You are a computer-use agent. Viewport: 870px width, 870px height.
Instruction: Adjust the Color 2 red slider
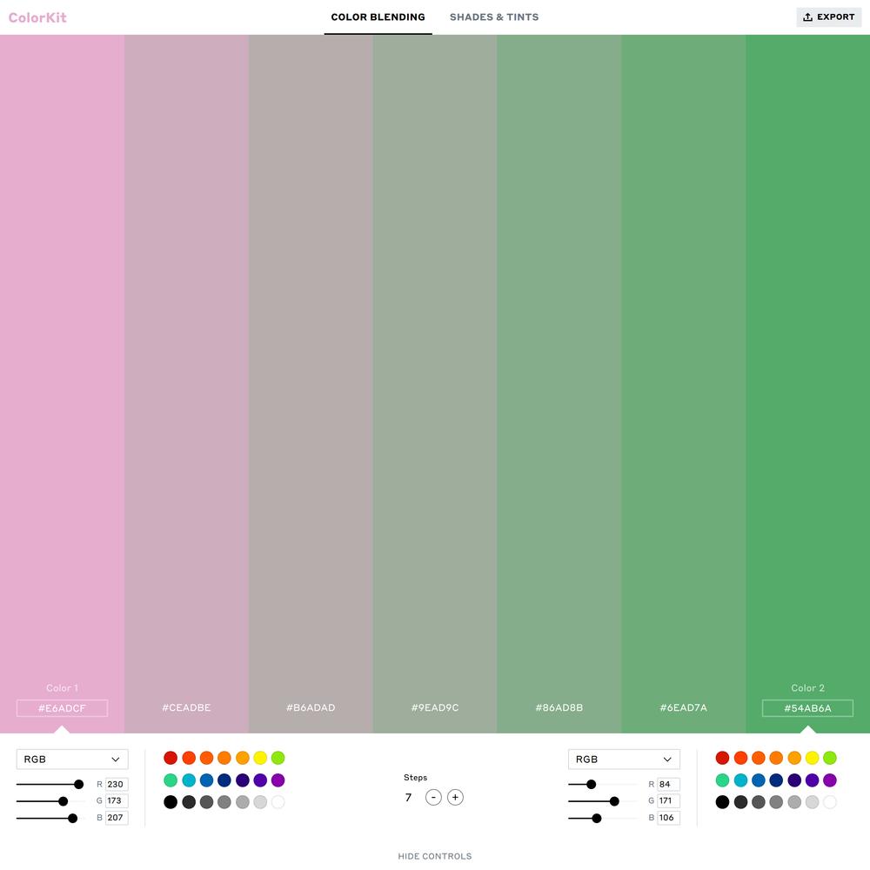(x=603, y=784)
